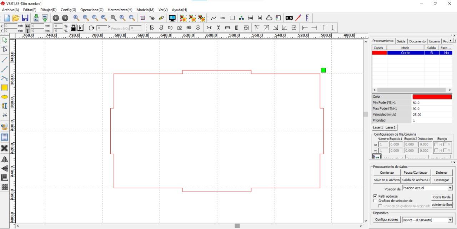Open a file with the yellow folder icon
Image resolution: width=457 pixels, height=229 pixels.
pyautogui.click(x=16, y=18)
